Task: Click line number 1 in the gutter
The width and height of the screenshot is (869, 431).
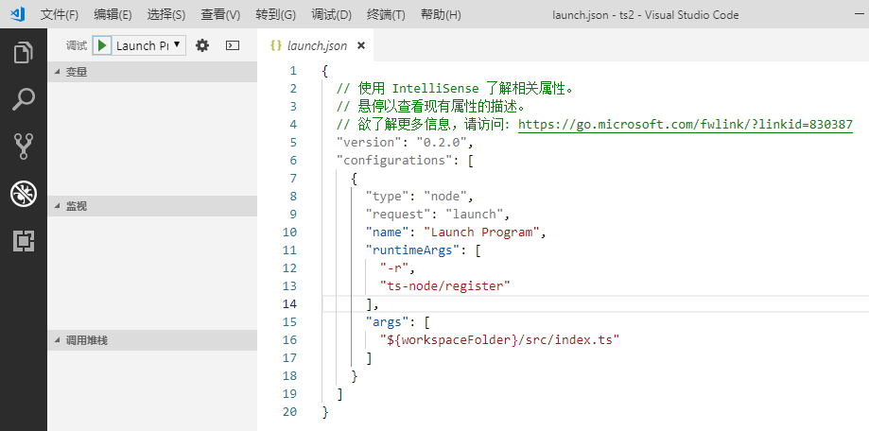Action: (x=292, y=71)
